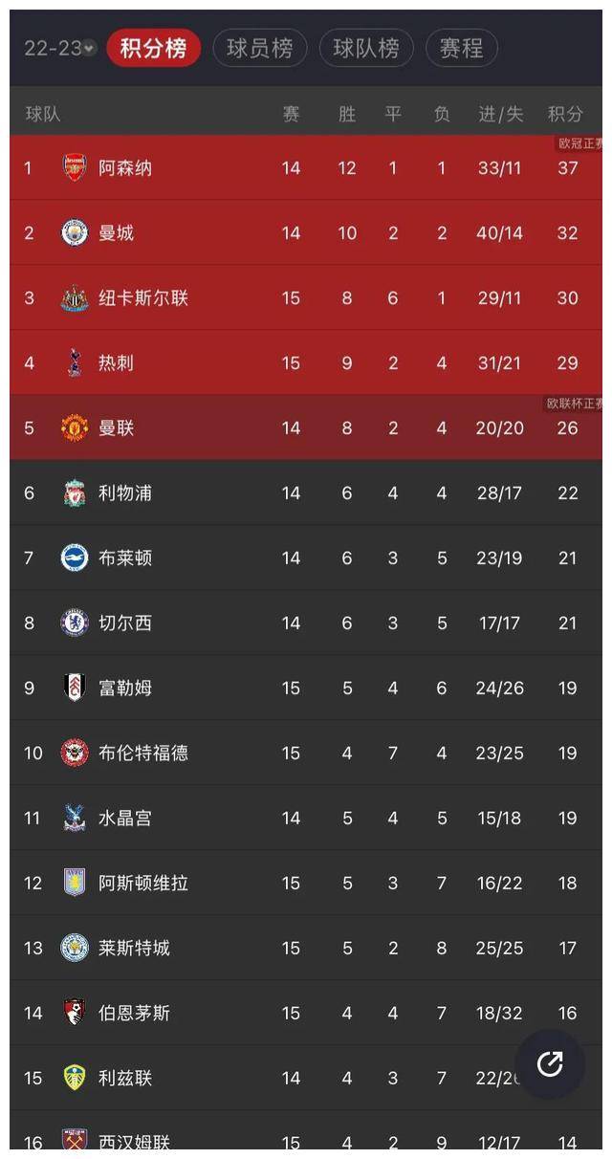Screen dimensions: 612x1159
Task: Open the 赛程 tab
Action: tap(462, 48)
